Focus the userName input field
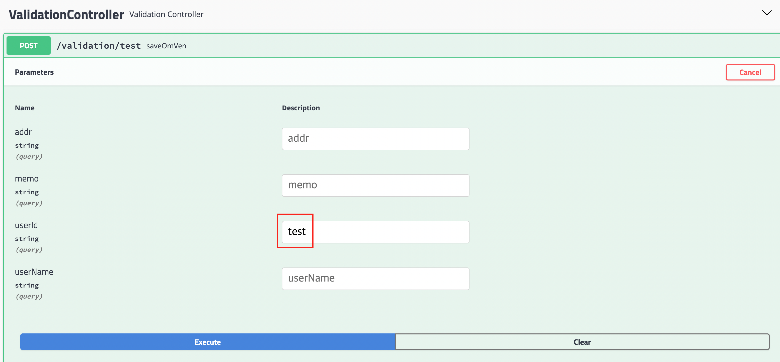This screenshot has width=780, height=362. [x=375, y=279]
